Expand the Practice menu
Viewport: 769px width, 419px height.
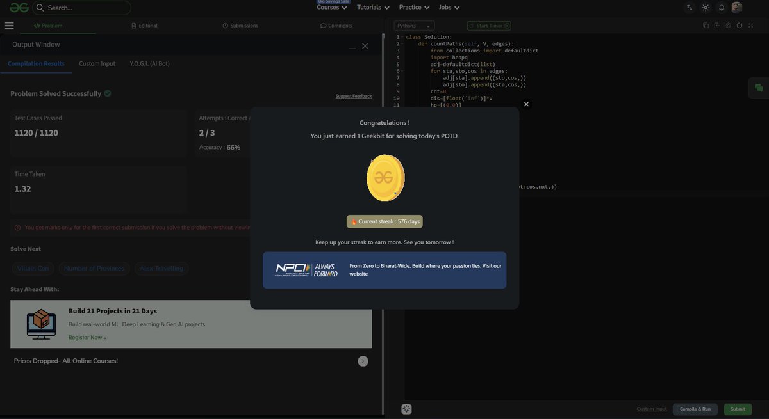click(414, 8)
